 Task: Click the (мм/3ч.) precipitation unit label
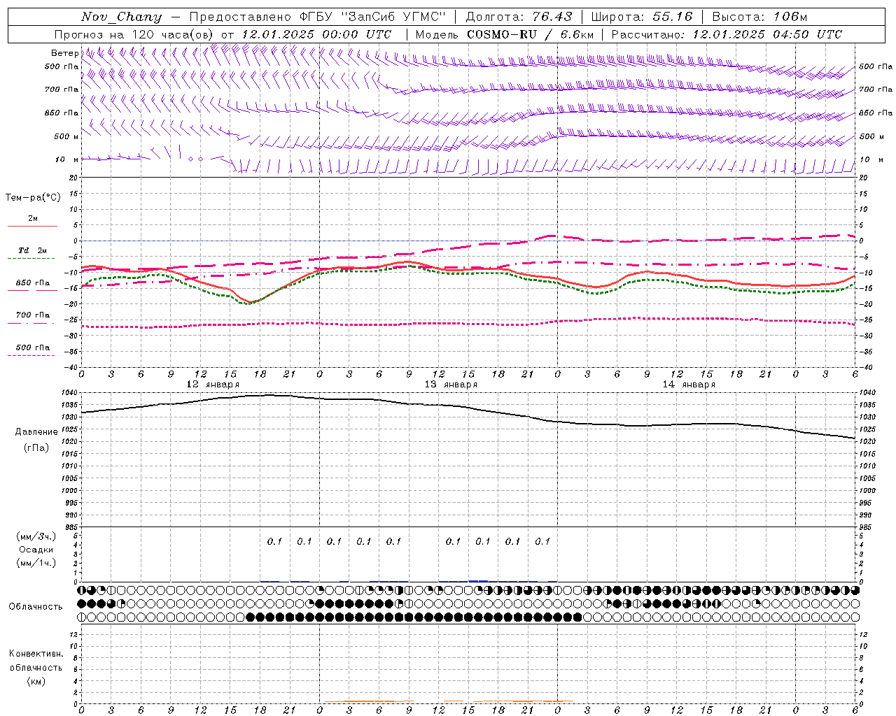coord(36,536)
